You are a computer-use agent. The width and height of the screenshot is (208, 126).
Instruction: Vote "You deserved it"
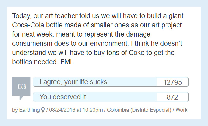[x=95, y=97]
